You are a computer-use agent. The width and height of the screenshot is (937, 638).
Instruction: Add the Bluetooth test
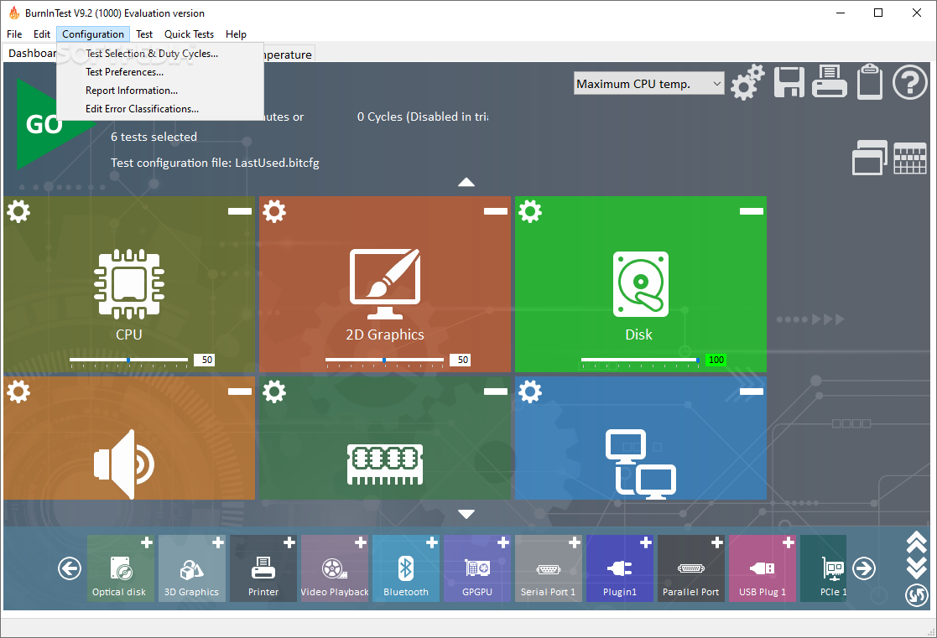click(x=432, y=542)
